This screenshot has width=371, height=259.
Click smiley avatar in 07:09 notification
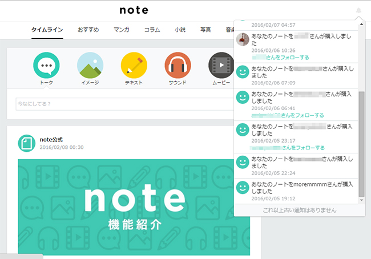[x=243, y=72]
